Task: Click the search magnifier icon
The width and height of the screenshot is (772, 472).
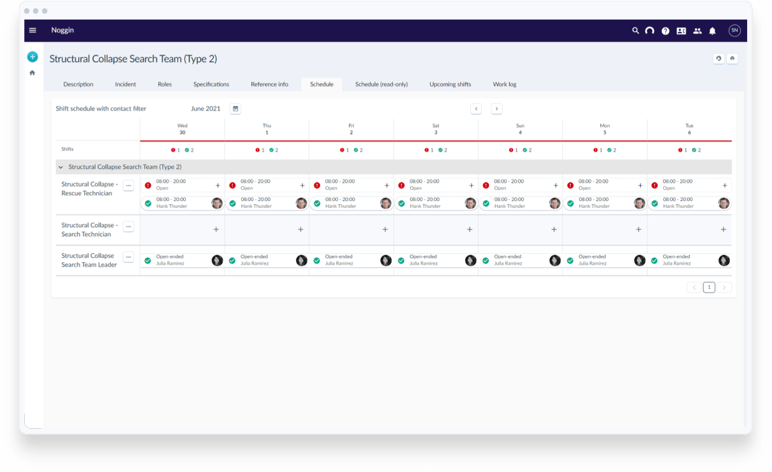Action: point(635,31)
